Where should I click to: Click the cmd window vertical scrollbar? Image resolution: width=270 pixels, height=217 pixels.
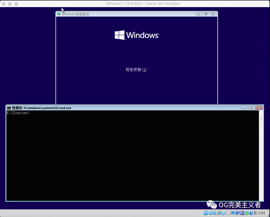[x=261, y=155]
